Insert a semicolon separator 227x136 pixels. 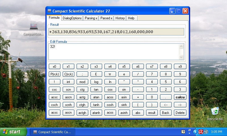click(82, 74)
